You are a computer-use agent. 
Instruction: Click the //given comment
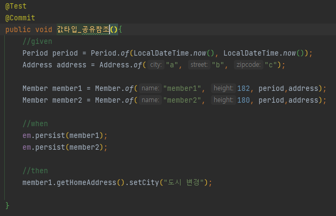click(37, 41)
